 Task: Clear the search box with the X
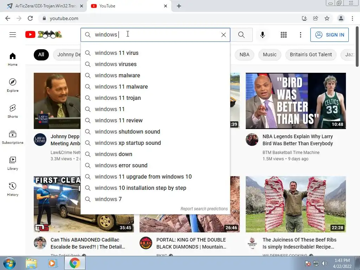[223, 35]
